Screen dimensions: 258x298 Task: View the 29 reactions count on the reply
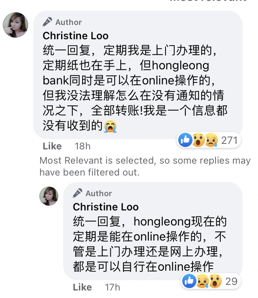[231, 281]
